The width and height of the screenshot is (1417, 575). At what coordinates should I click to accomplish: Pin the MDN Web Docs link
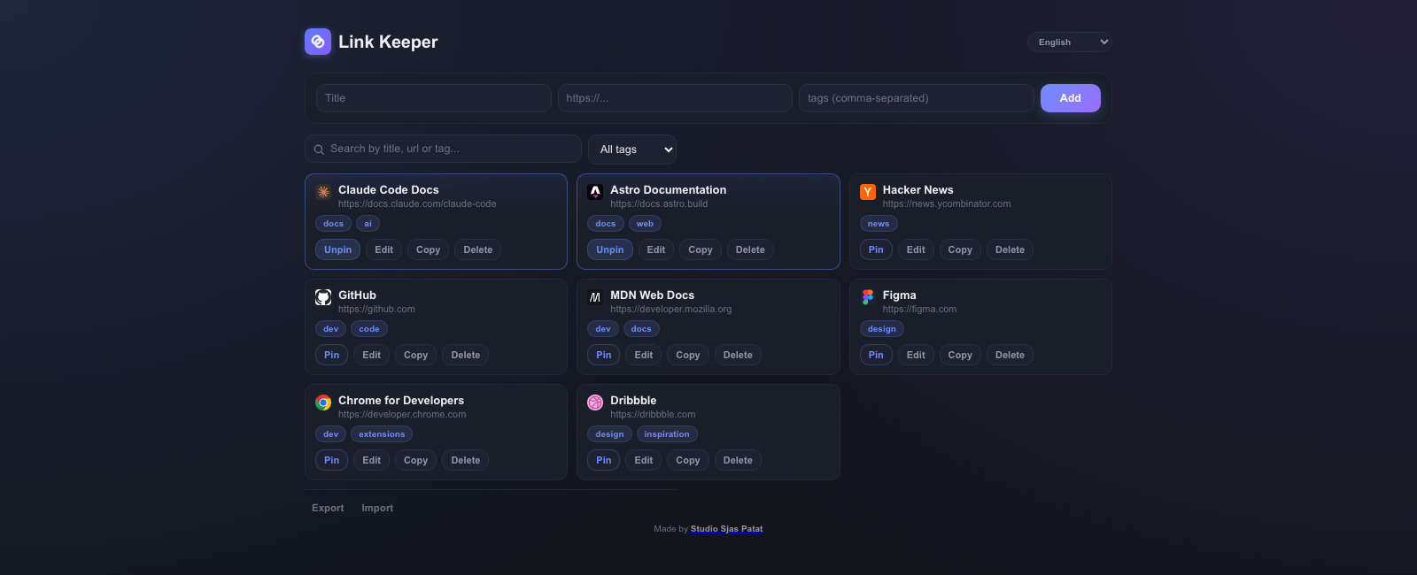(604, 355)
